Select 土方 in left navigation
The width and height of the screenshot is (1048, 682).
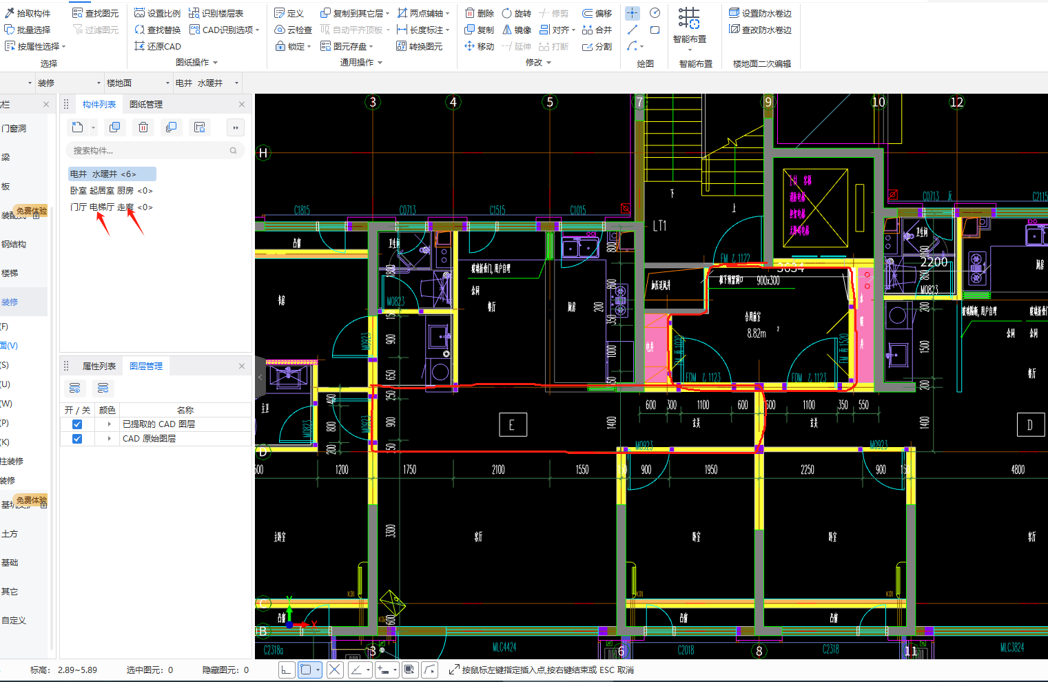(10, 533)
